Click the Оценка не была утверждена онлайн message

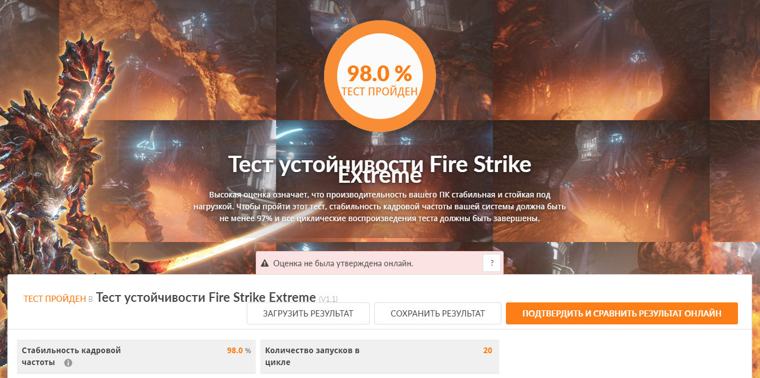tap(343, 263)
